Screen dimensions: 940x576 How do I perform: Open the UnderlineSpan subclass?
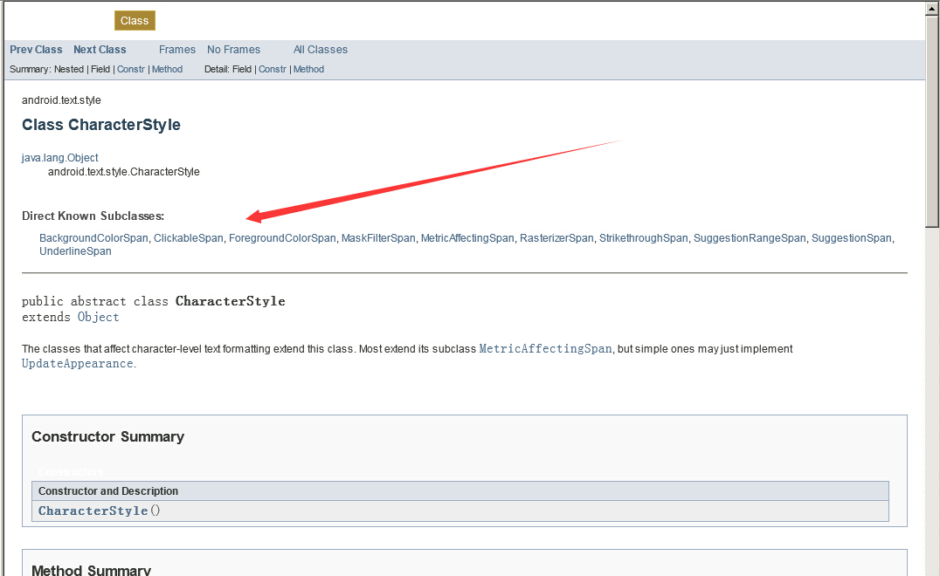point(75,251)
